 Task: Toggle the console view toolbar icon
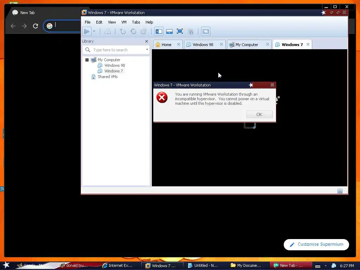(x=205, y=31)
